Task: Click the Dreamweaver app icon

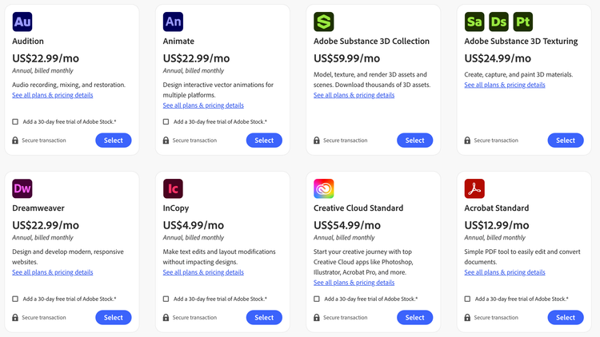Action: 22,188
